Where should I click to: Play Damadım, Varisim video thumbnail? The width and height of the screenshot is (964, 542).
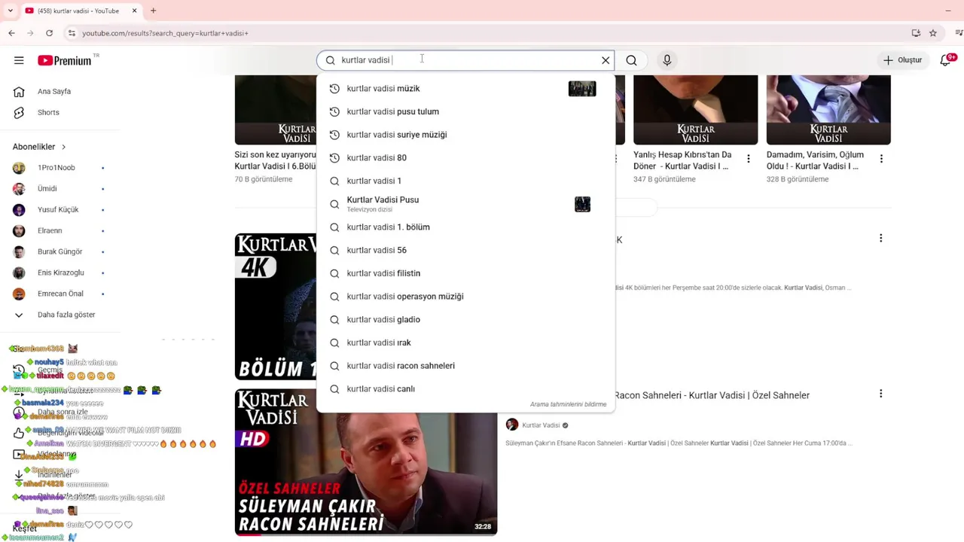pyautogui.click(x=828, y=110)
